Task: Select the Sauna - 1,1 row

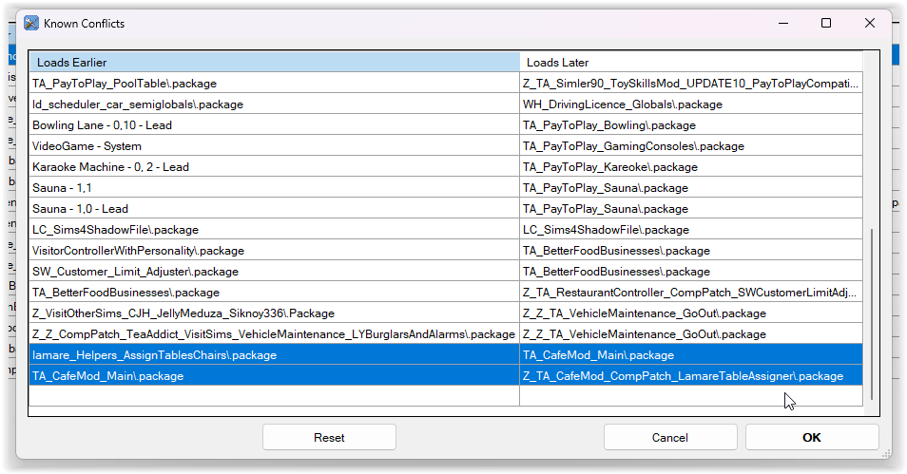Action: [x=62, y=188]
